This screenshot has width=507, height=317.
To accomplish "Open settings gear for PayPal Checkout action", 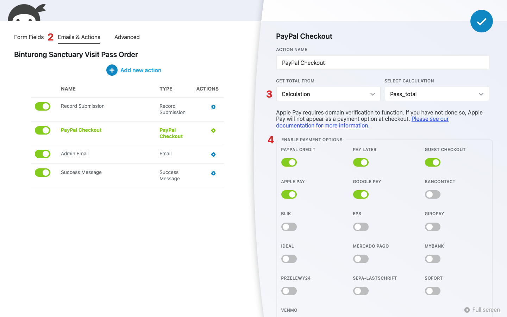I will point(213,131).
